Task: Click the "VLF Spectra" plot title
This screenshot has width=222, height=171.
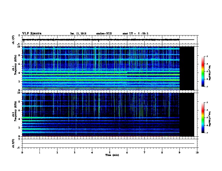Action: 32,34
